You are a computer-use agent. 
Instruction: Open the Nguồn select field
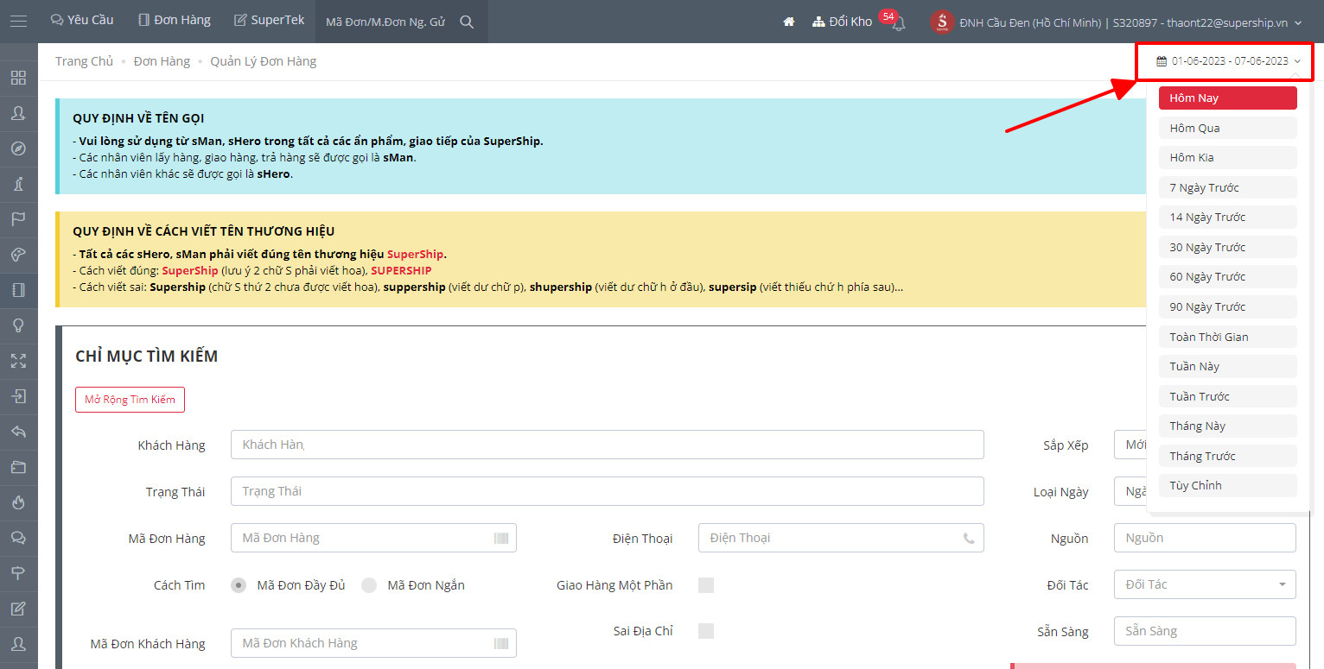coord(1205,538)
